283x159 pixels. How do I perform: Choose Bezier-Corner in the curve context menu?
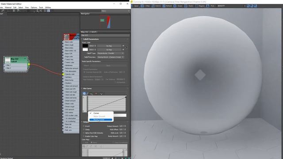click(101, 120)
